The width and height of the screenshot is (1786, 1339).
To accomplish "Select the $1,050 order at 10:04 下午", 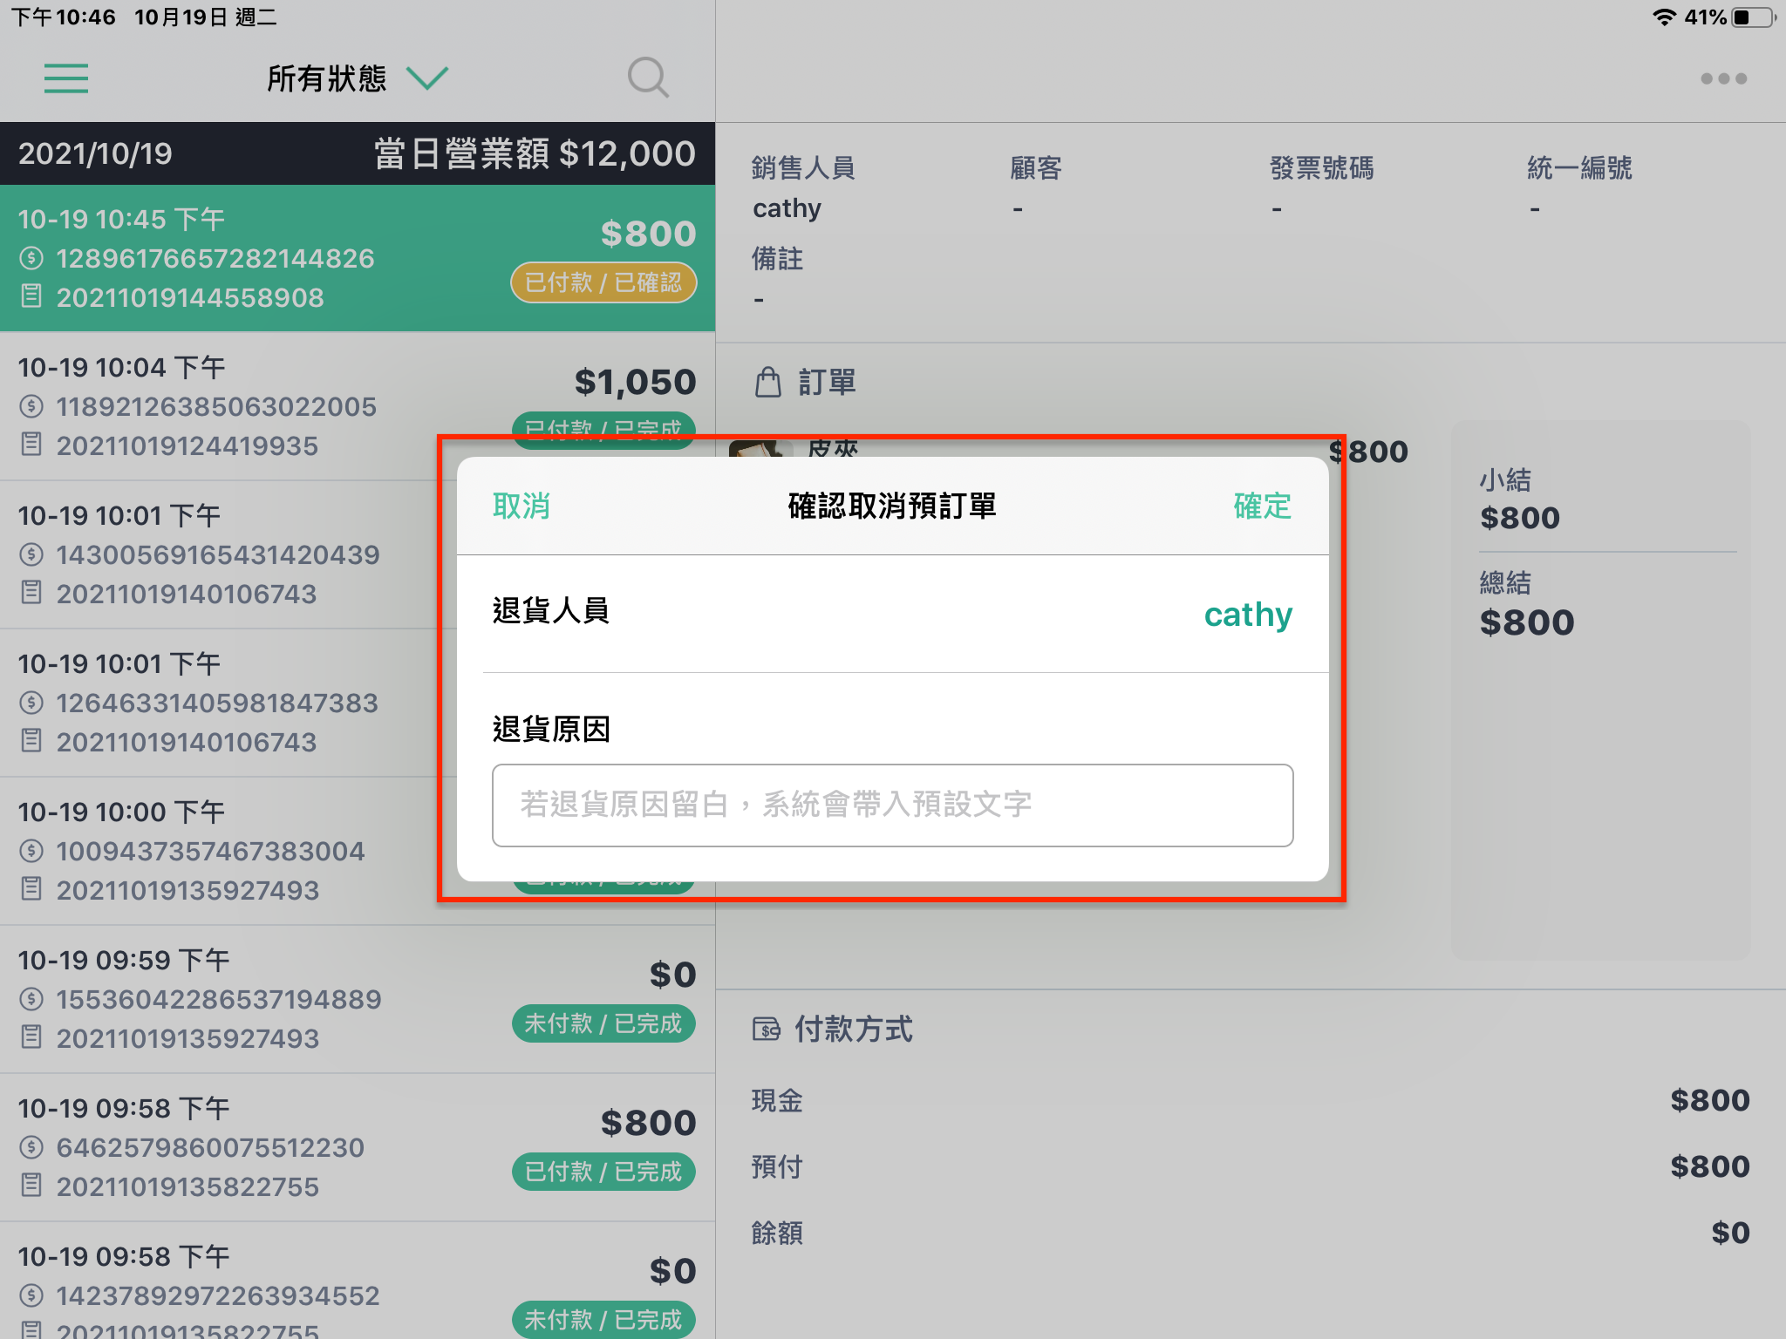I will click(358, 406).
